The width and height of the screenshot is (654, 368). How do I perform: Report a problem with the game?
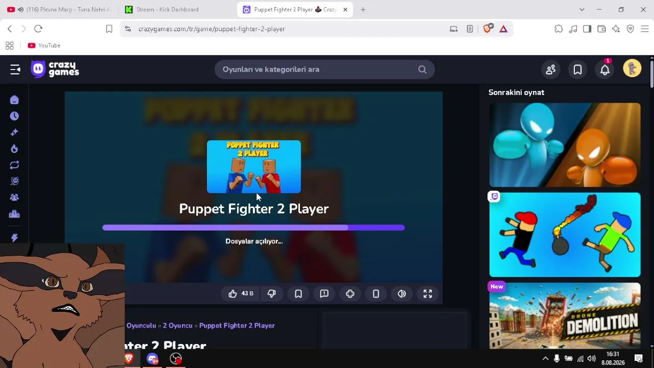click(x=324, y=293)
